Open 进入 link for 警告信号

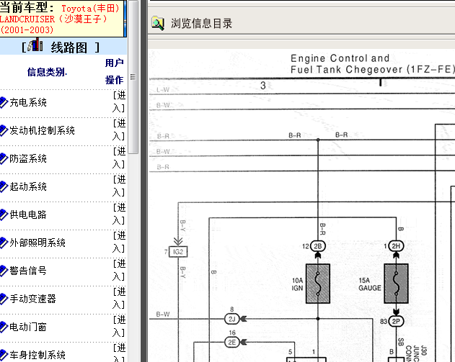[x=119, y=271]
